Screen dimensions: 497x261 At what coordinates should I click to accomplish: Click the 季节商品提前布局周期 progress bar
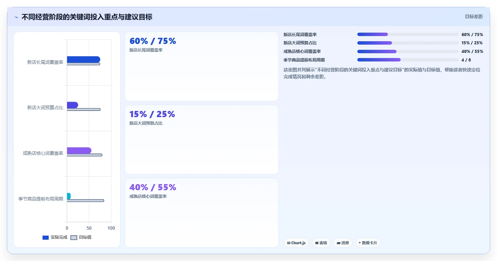coord(408,60)
